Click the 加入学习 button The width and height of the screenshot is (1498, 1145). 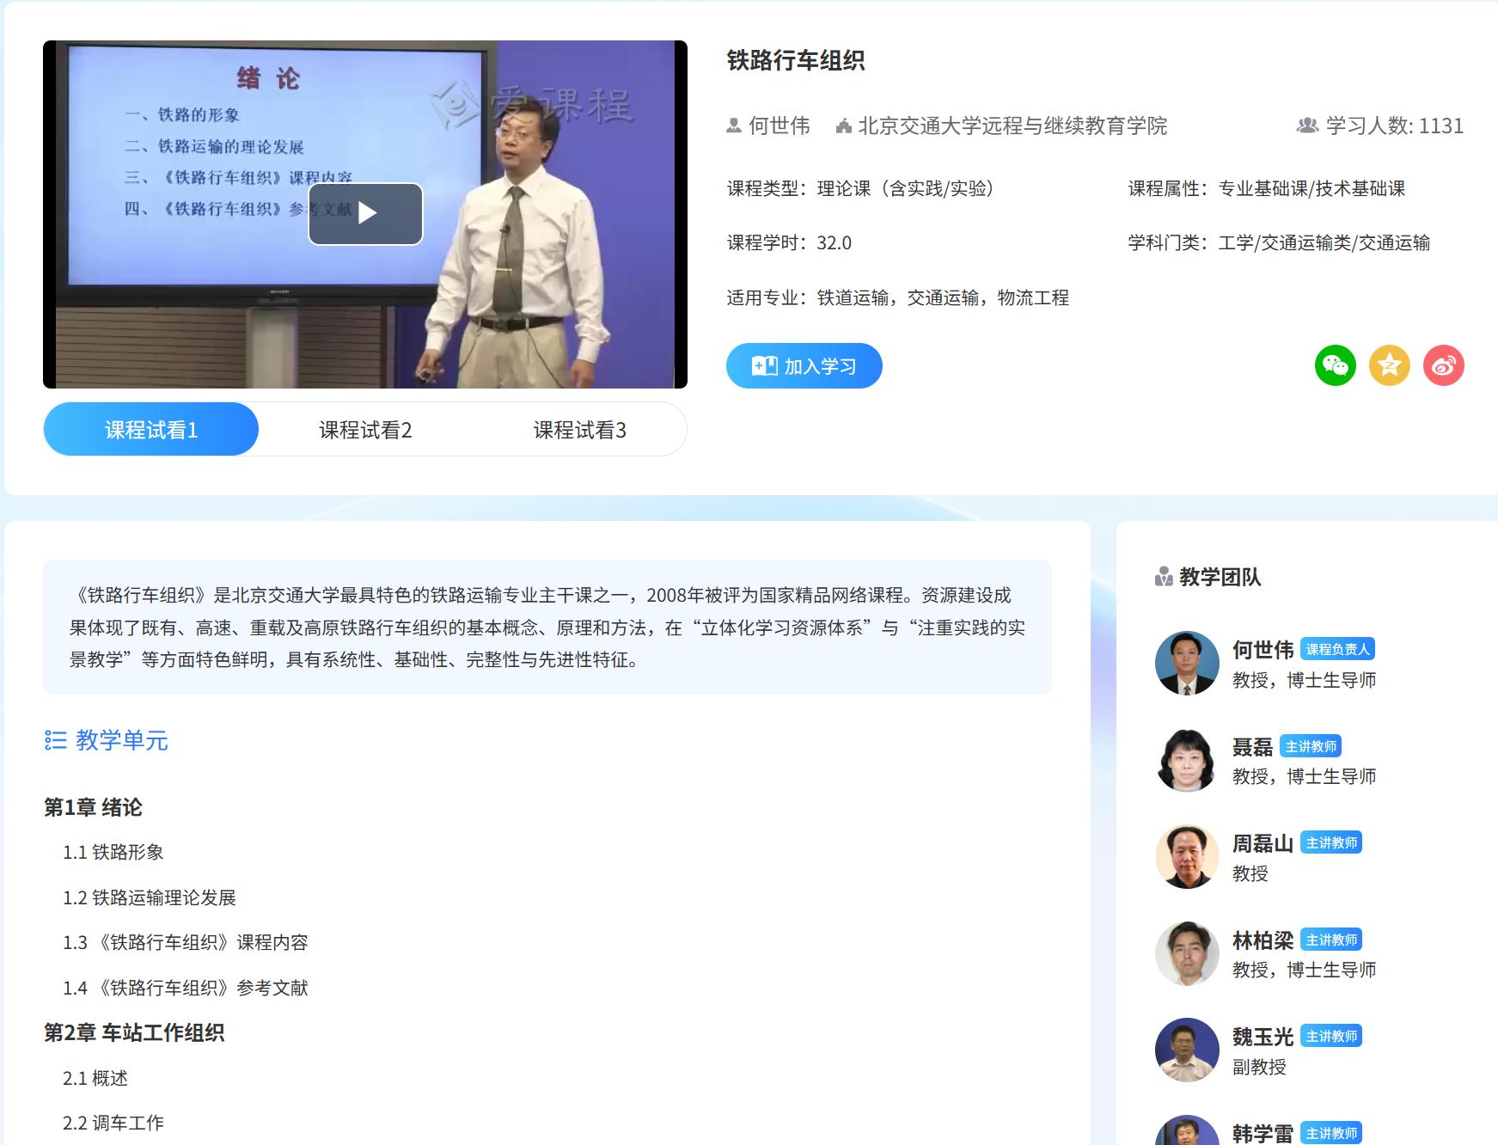tap(804, 366)
